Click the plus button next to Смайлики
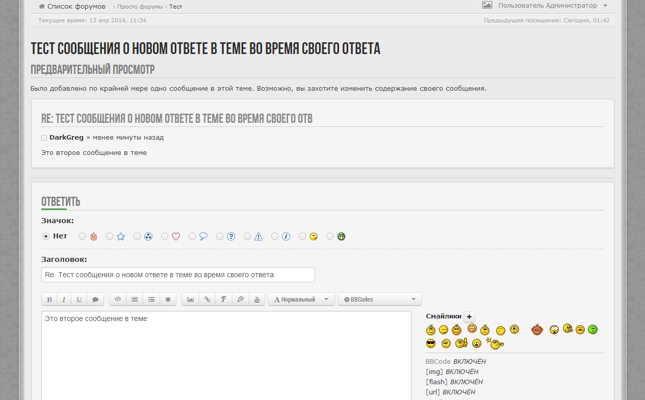 pyautogui.click(x=469, y=316)
